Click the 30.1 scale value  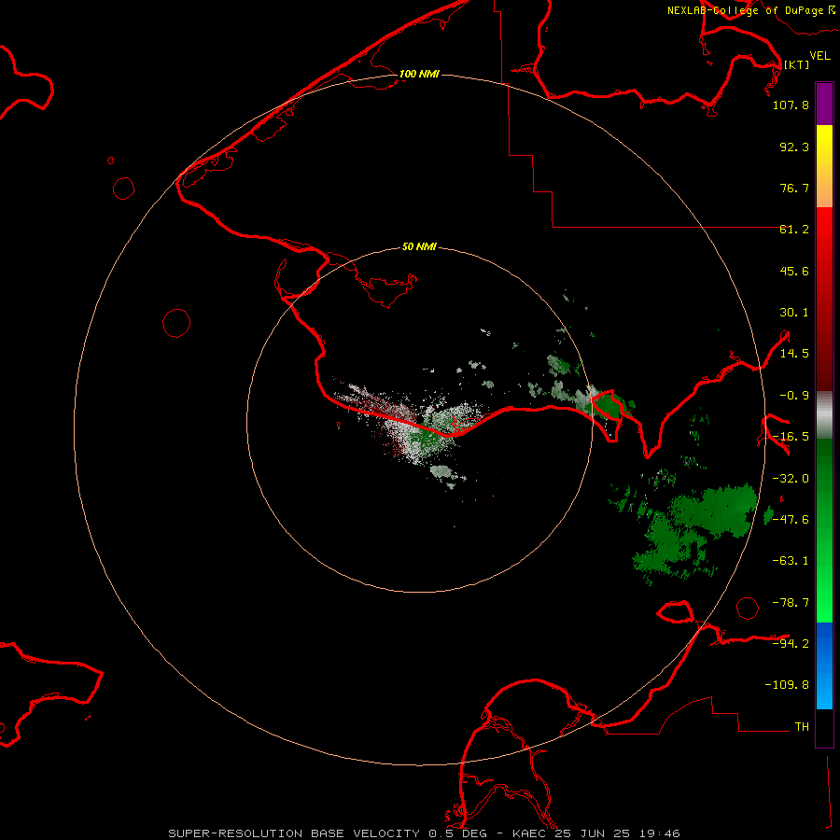click(x=794, y=313)
